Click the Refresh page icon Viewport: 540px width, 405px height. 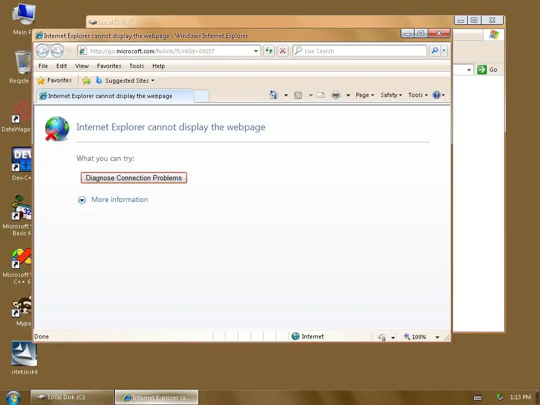(269, 51)
